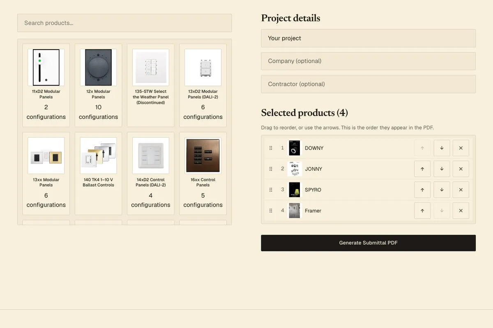Move DOWNY down in the list
This screenshot has width=493, height=328.
click(442, 148)
